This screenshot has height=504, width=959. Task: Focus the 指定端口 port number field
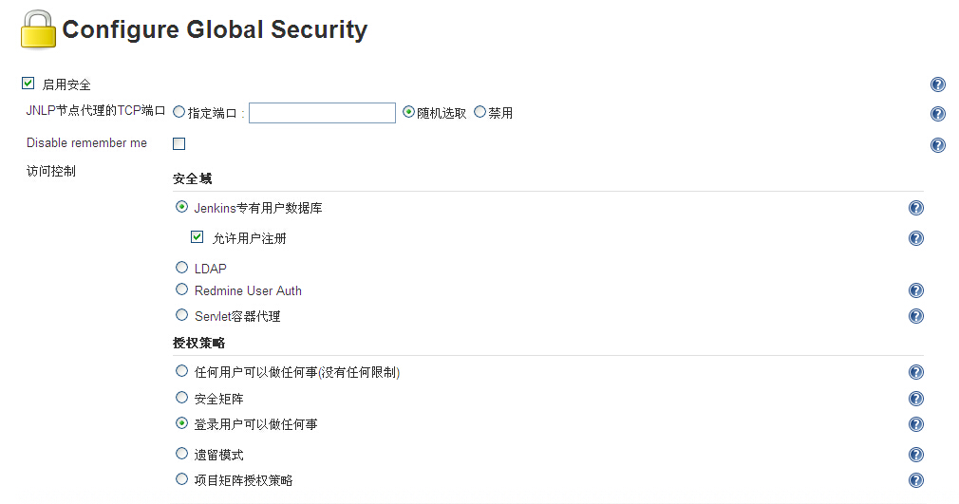(322, 113)
